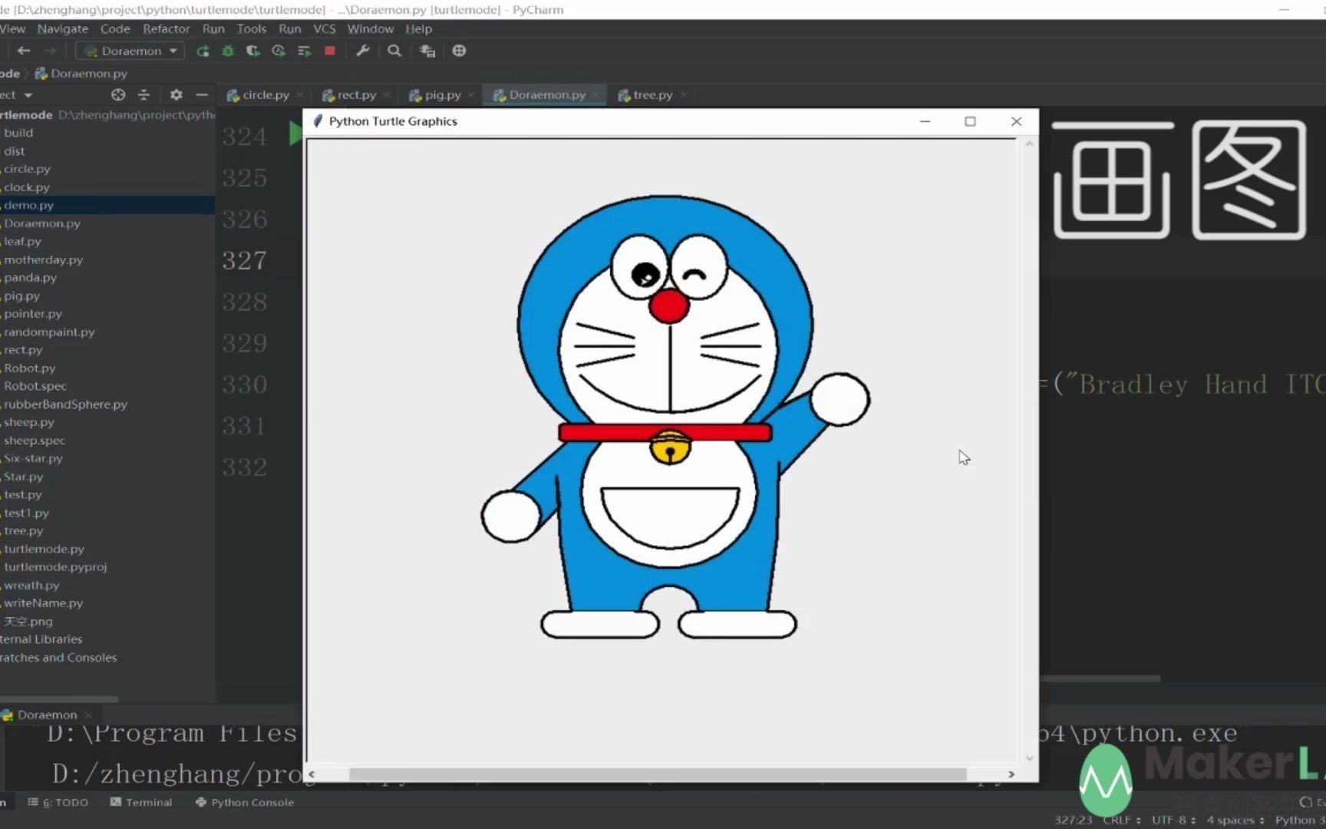Click the turtle window right scroll arrow

click(1011, 774)
